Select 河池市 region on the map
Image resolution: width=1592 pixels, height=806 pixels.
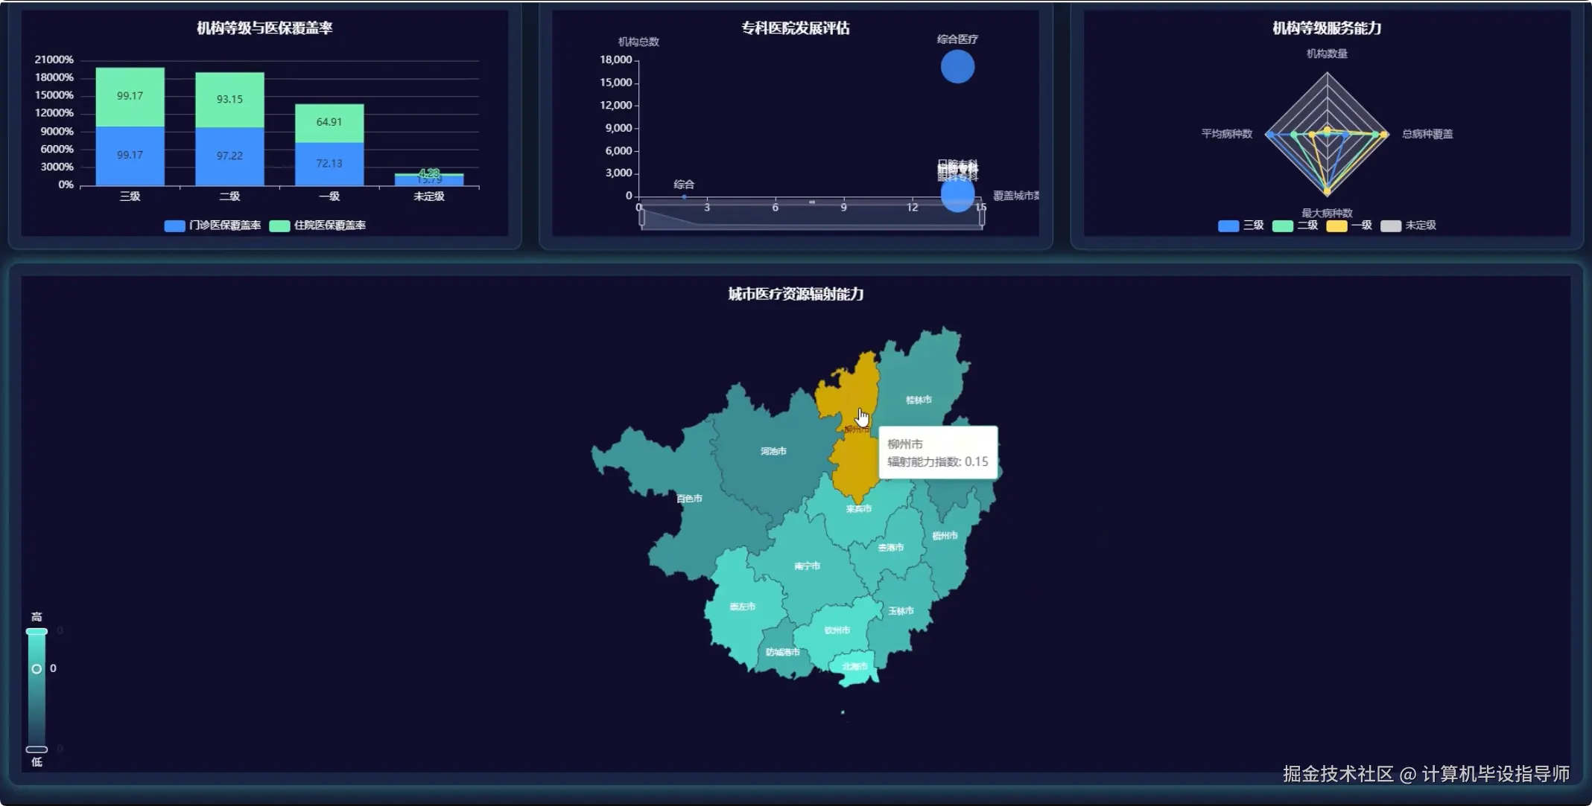[x=773, y=451]
